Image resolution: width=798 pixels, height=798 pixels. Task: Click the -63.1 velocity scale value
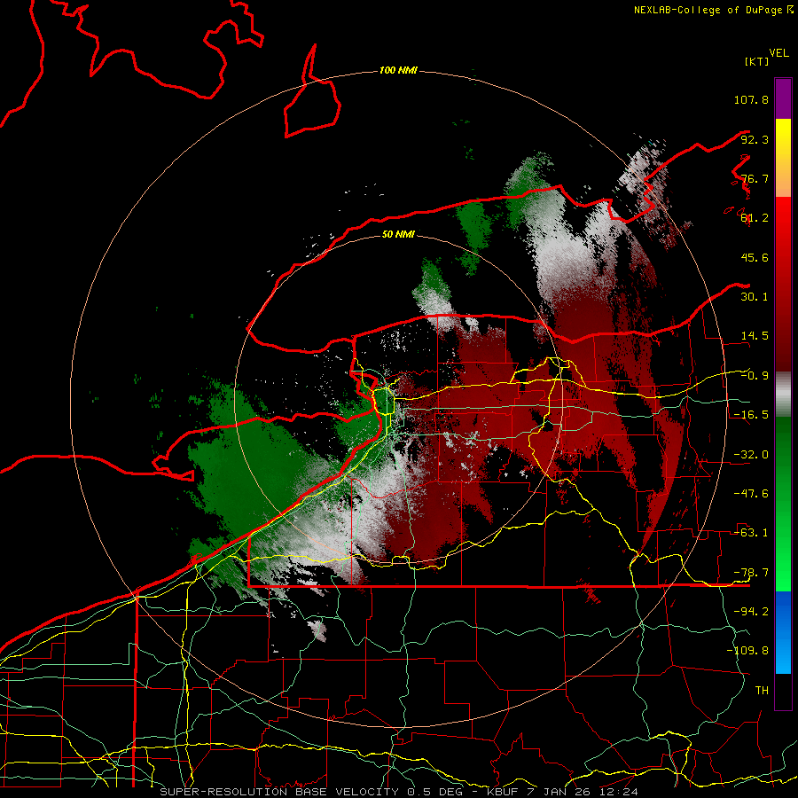point(751,533)
